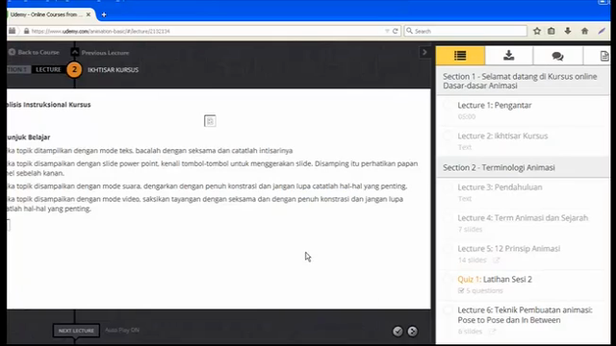Toggle Auto Play ON setting
Screen dimensions: 616x346
click(122, 330)
